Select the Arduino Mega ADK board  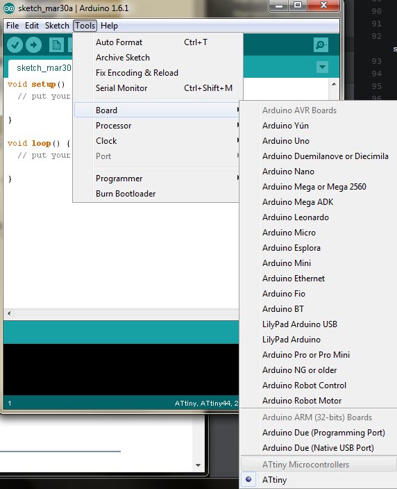click(318, 201)
